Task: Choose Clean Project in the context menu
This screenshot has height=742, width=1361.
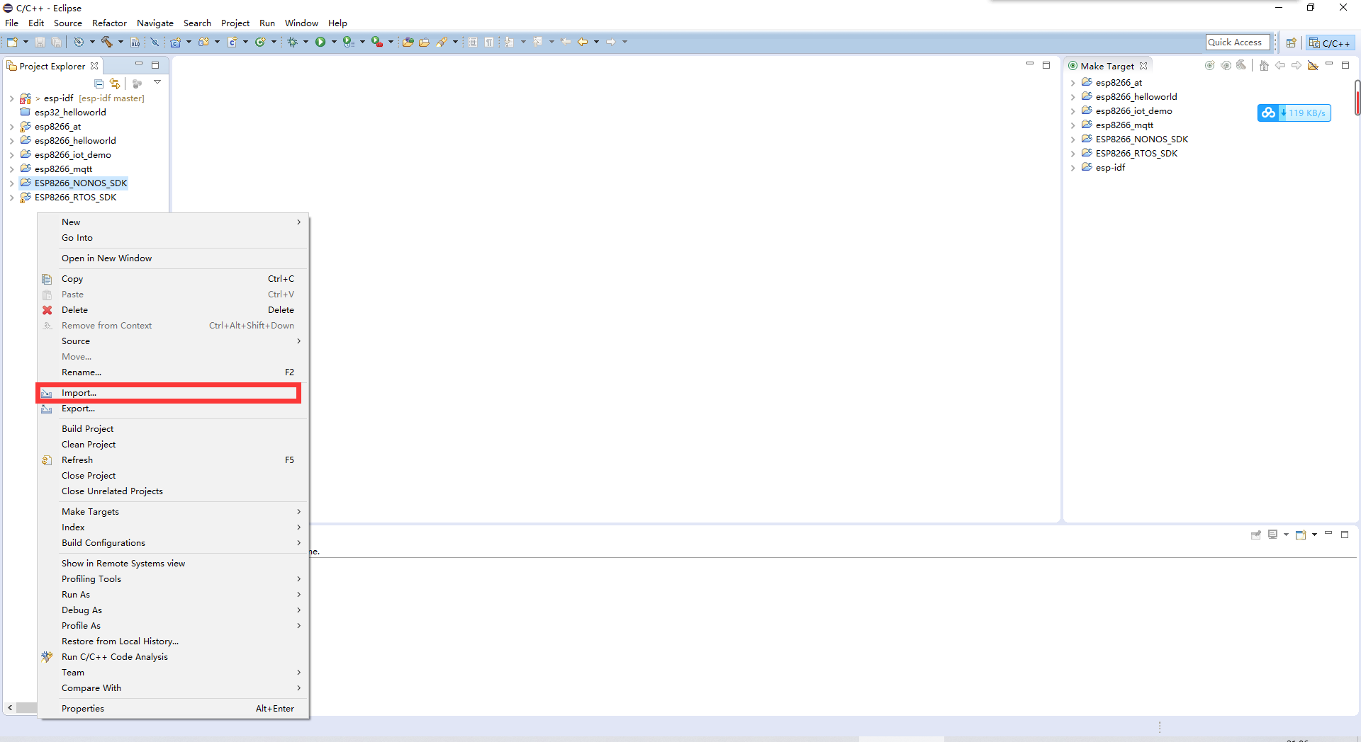Action: coord(173,445)
